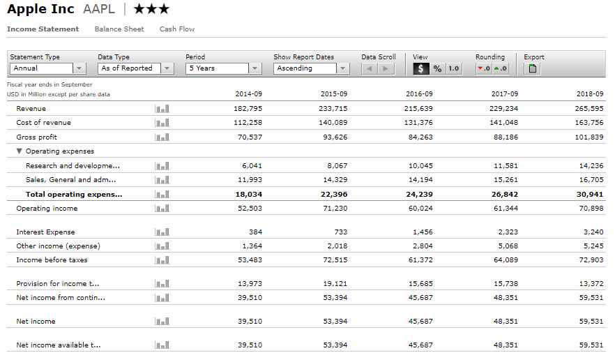Image resolution: width=615 pixels, height=353 pixels.
Task: Click the 2014-09 column header
Action: coord(249,94)
